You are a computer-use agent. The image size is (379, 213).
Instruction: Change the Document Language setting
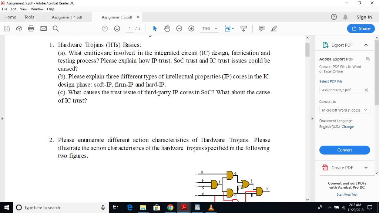point(348,126)
